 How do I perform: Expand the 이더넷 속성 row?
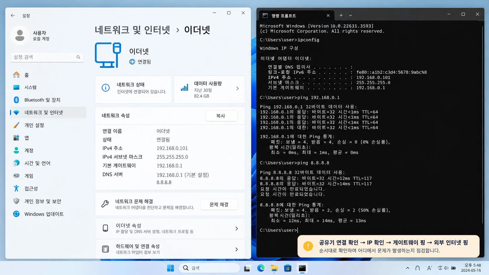coord(170,228)
